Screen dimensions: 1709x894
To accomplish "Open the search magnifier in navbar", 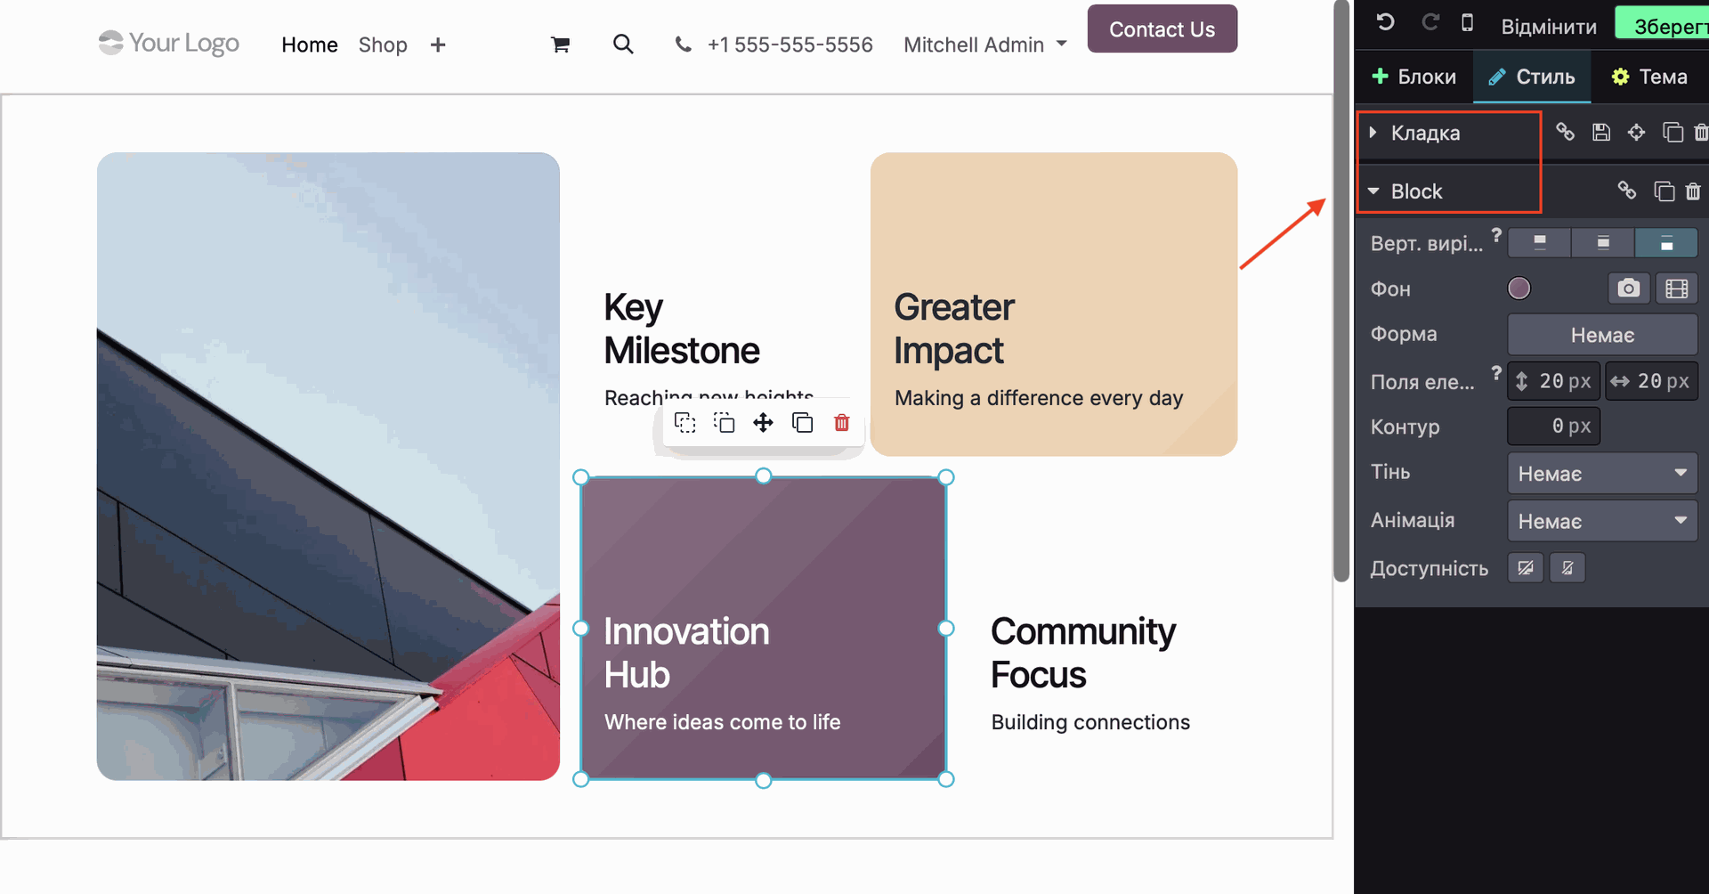I will (623, 45).
